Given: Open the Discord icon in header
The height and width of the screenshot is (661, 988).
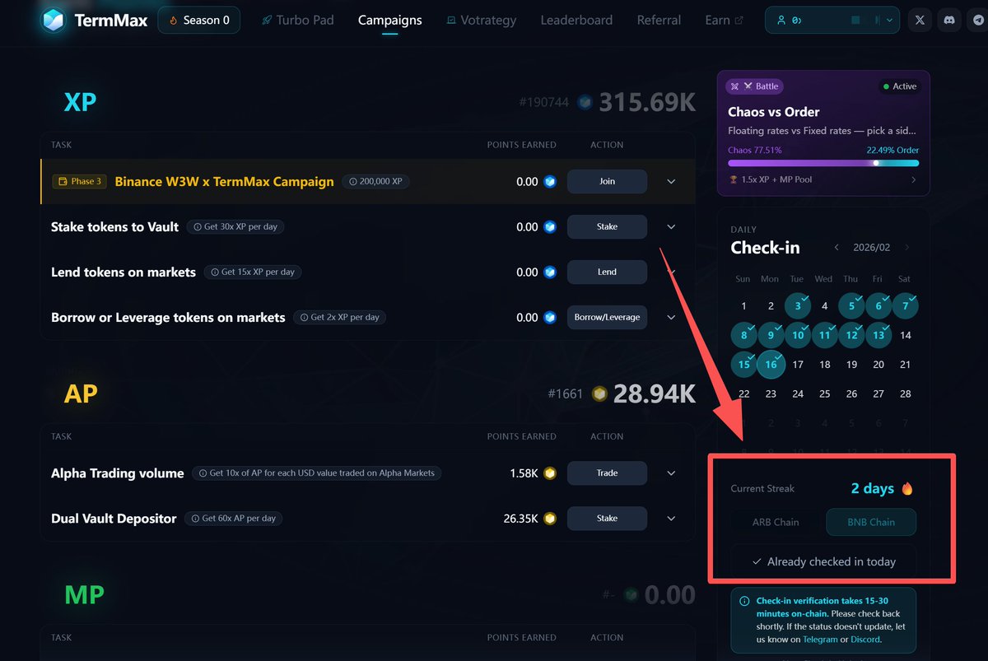Looking at the screenshot, I should pos(950,20).
